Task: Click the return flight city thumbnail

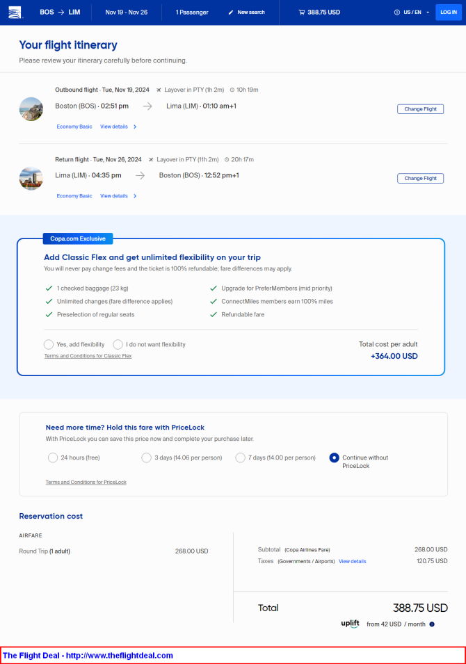Action: click(x=31, y=178)
